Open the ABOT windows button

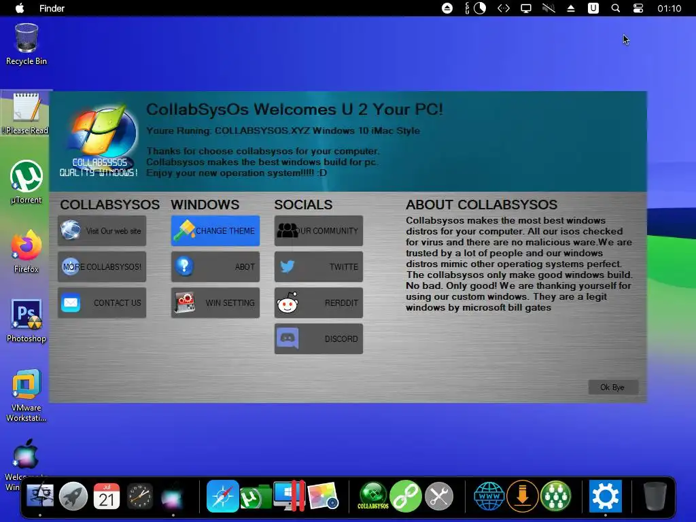point(215,266)
